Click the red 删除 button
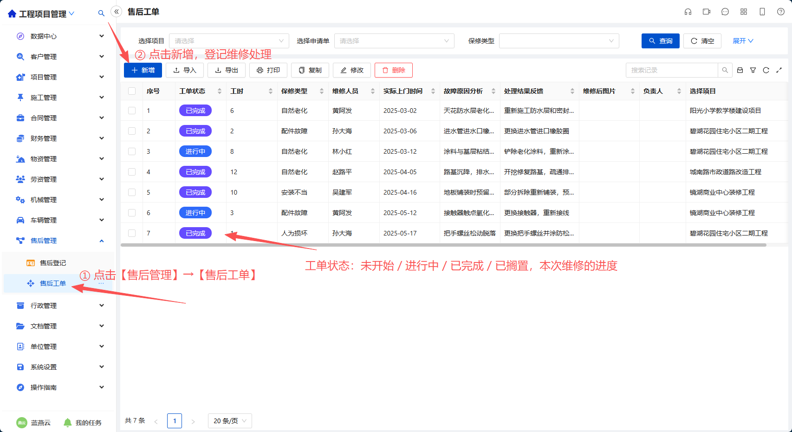Image resolution: width=792 pixels, height=432 pixels. 394,70
